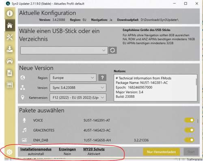203x161 pixels.
Task: Click the Downloadpfad value D:\Downloads\Syn3Updater\
Action: click(160, 20)
